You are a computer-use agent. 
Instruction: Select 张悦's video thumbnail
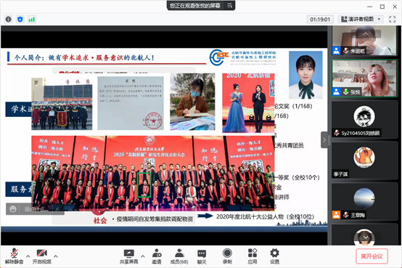(364, 78)
